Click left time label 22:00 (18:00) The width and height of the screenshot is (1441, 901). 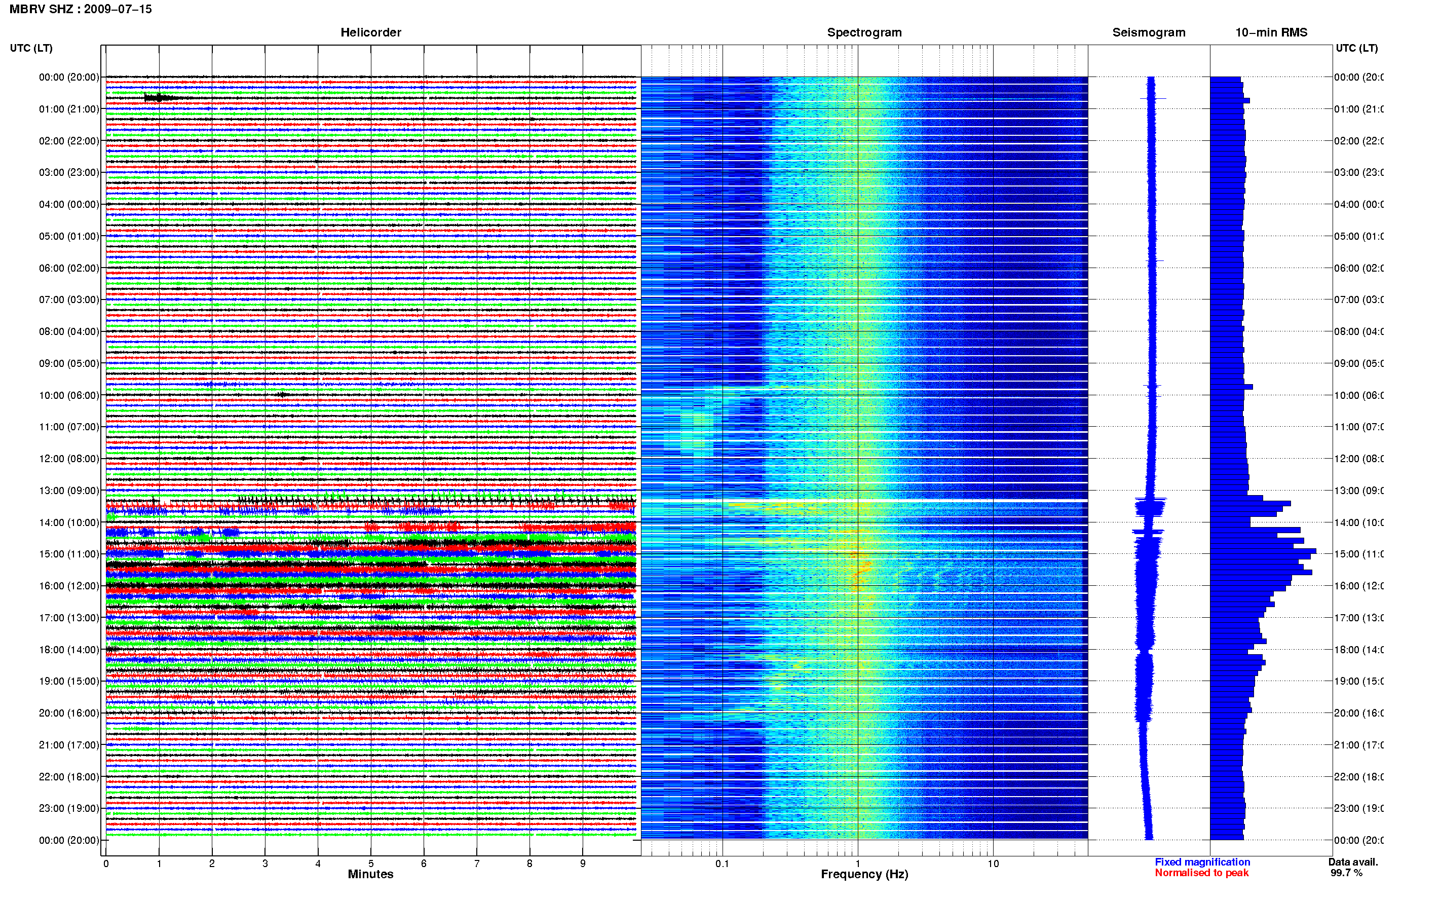point(69,776)
